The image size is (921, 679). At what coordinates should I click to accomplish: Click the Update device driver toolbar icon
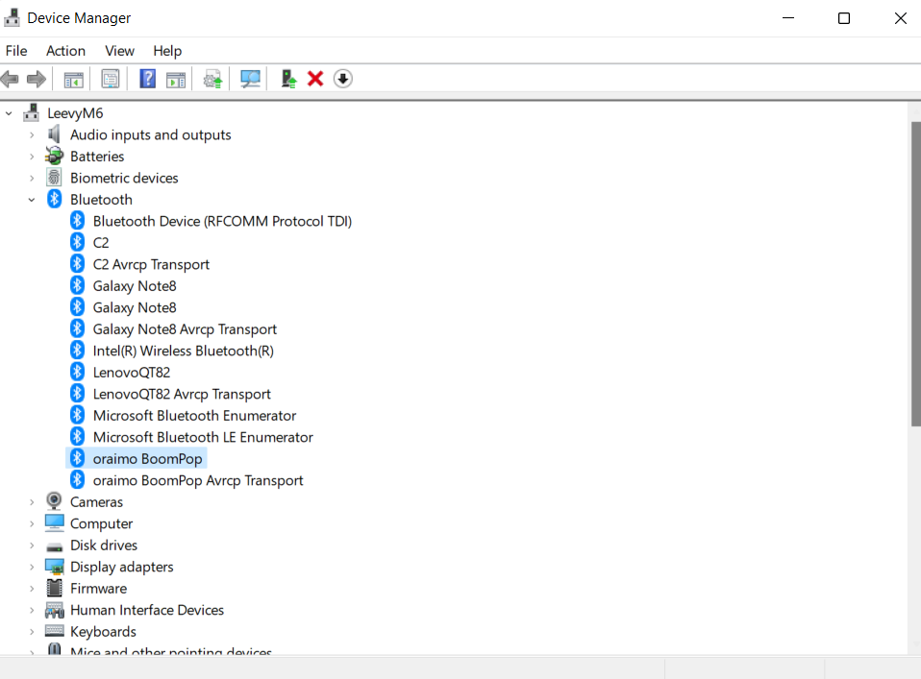tap(288, 79)
